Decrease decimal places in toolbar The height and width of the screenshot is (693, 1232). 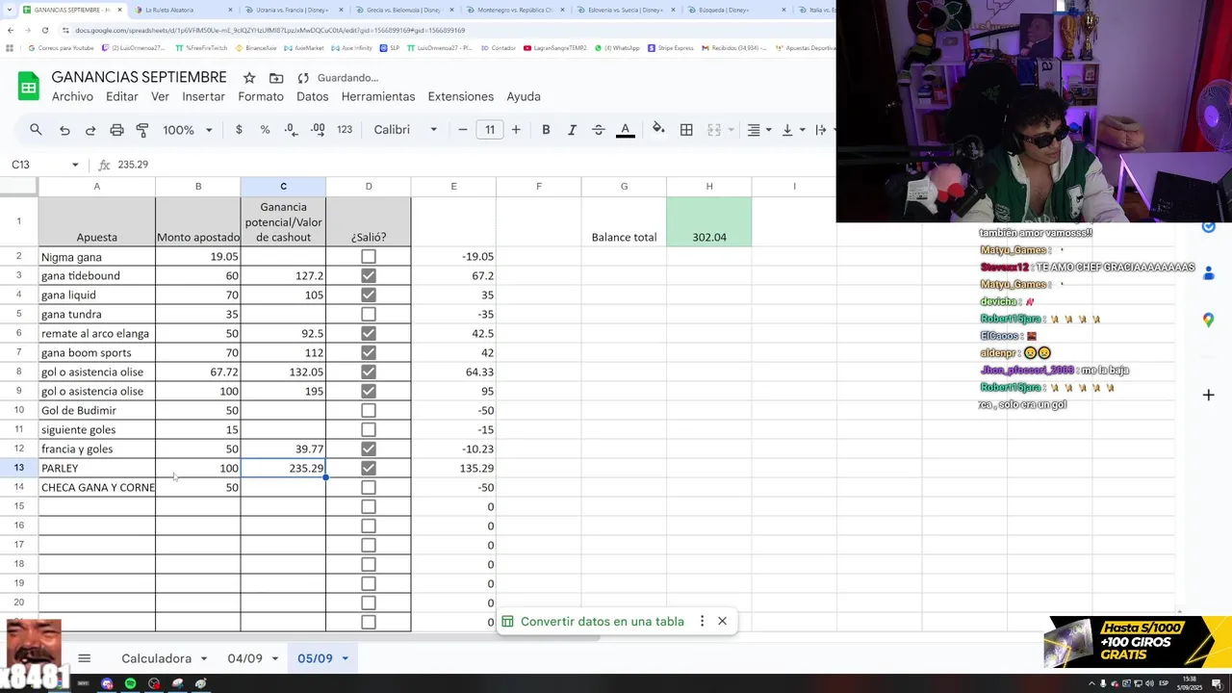coord(291,130)
